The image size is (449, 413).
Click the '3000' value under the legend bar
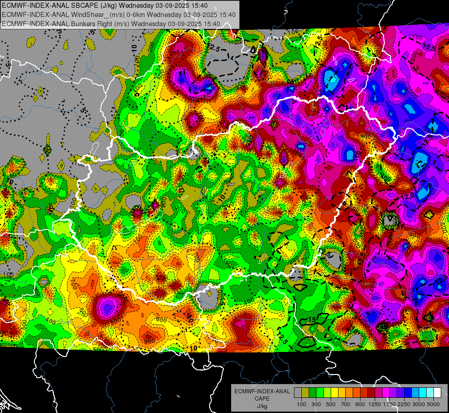click(x=419, y=404)
